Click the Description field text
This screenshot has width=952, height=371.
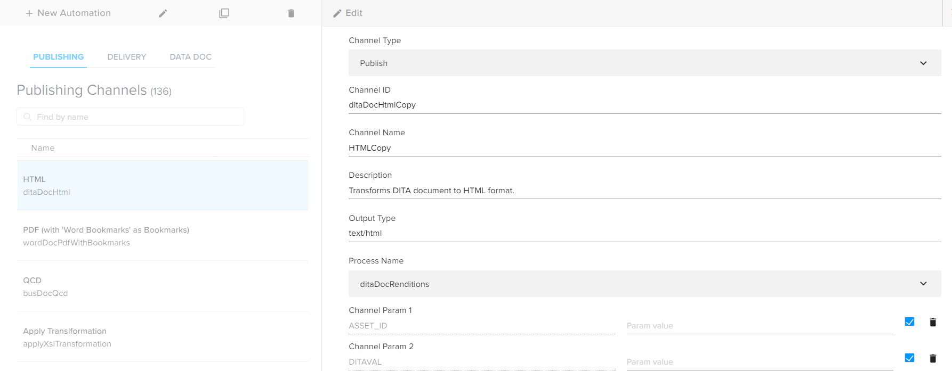point(644,191)
